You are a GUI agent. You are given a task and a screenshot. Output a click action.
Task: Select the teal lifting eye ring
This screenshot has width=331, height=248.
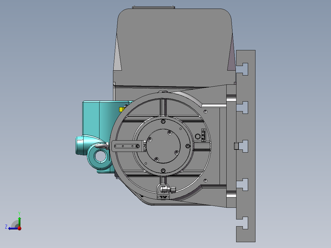click(x=100, y=157)
